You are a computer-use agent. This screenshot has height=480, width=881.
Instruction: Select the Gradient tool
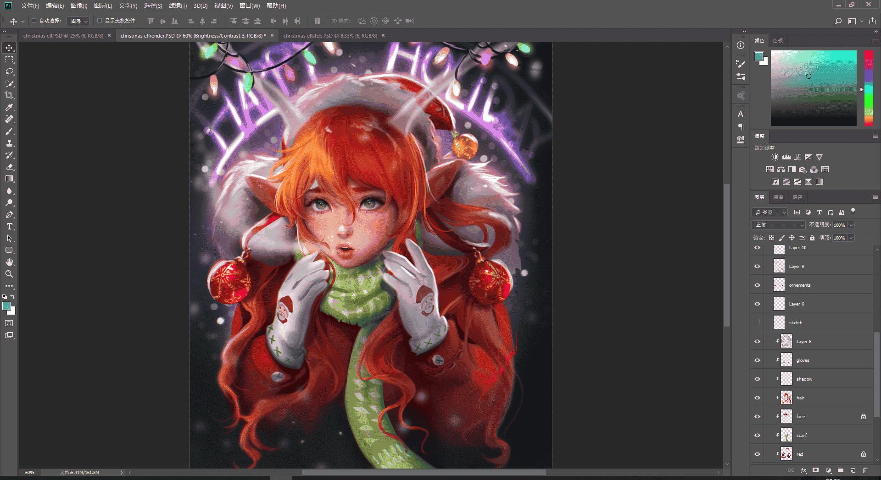point(9,179)
